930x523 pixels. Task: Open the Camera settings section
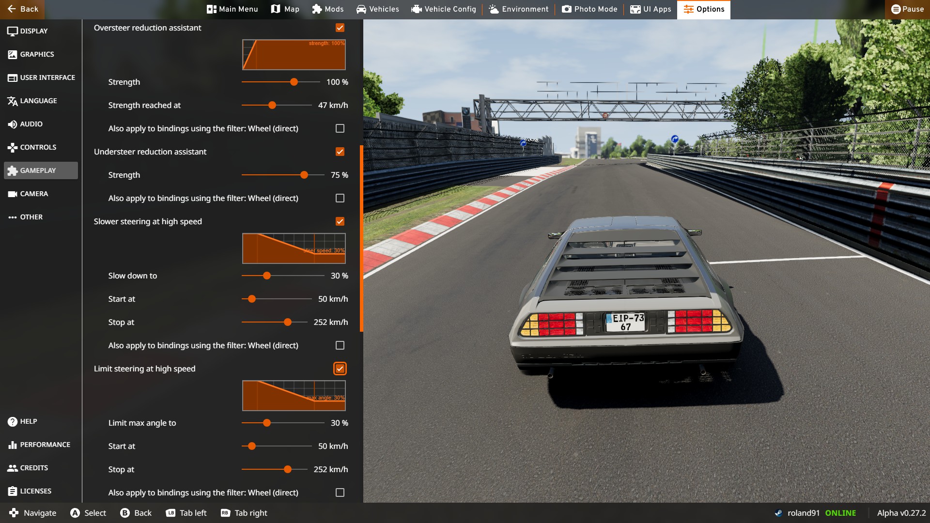pyautogui.click(x=34, y=194)
